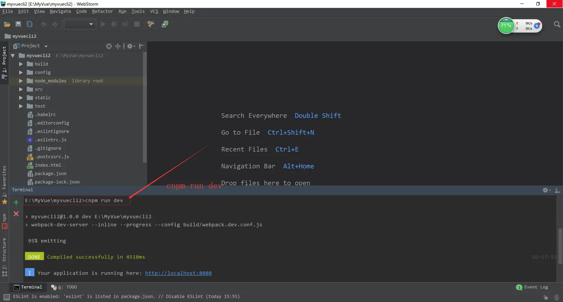Expand the static folder

click(21, 98)
